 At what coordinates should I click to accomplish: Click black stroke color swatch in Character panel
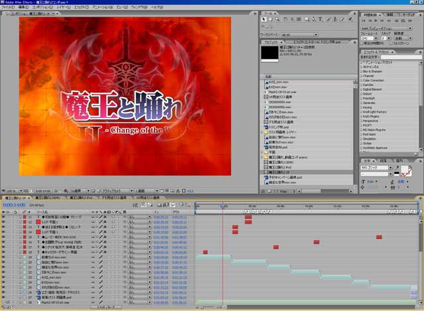[x=397, y=173]
